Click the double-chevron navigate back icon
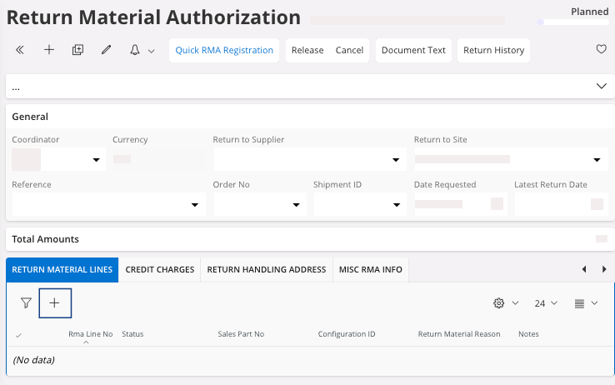 point(20,50)
